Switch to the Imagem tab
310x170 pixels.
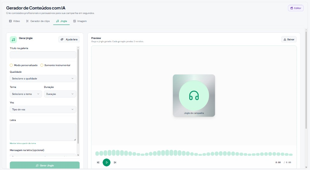click(80, 21)
